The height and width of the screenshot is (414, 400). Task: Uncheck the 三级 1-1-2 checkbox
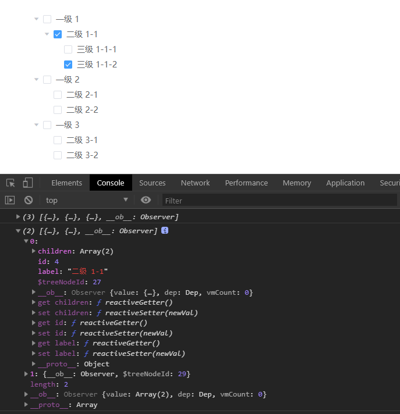click(68, 65)
